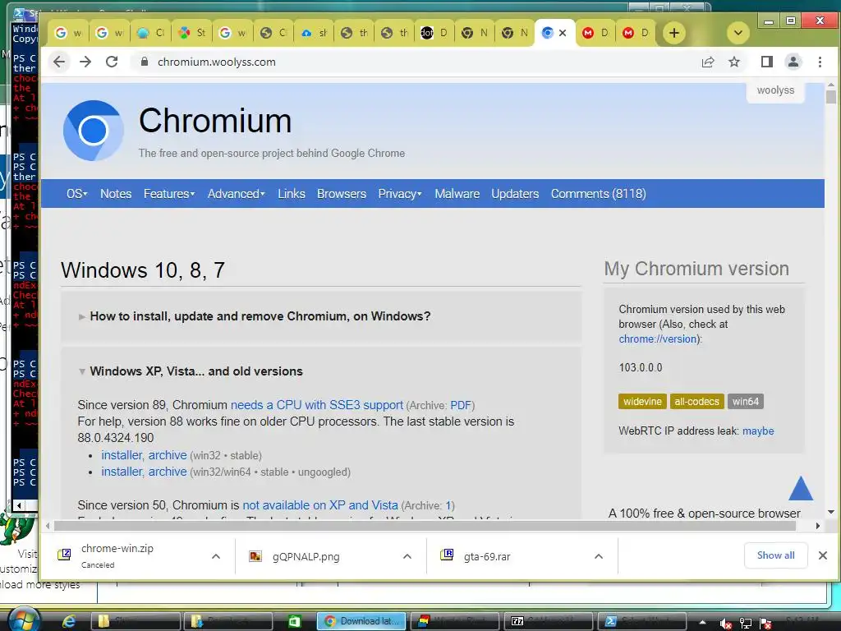Click the padlock site info icon
This screenshot has width=841, height=631.
[x=144, y=62]
